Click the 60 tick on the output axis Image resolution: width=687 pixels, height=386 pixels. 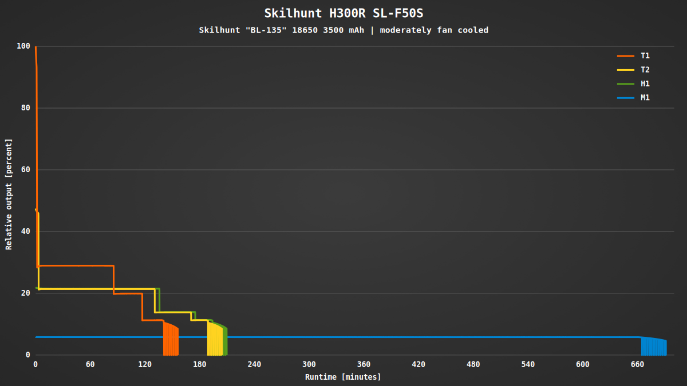(x=25, y=170)
